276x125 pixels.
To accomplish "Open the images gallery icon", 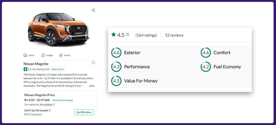I will tap(43, 55).
